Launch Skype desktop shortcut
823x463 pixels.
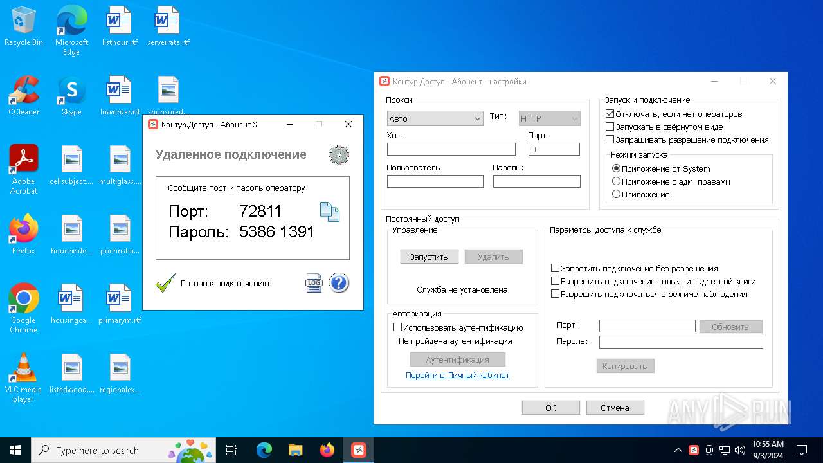pyautogui.click(x=71, y=96)
